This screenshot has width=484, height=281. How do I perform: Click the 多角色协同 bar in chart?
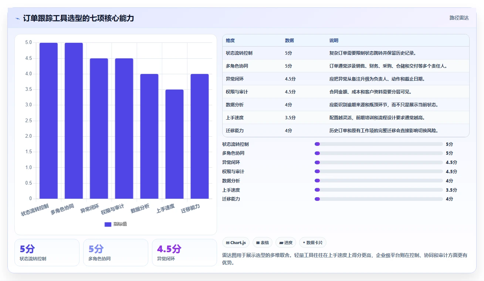click(74, 121)
